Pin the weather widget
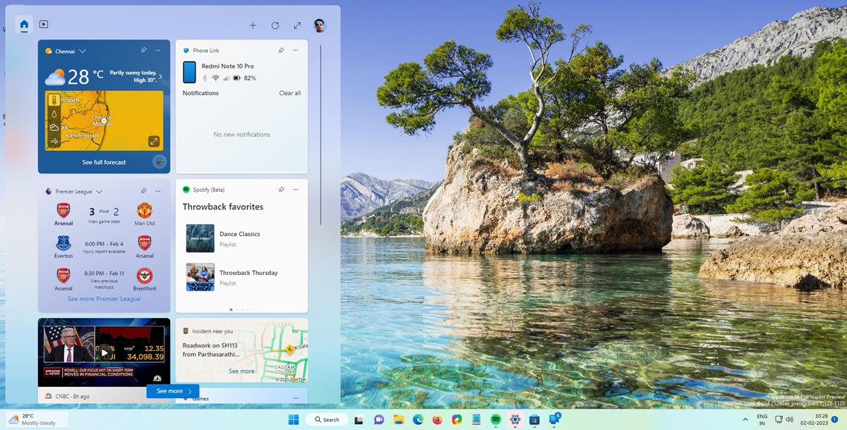The image size is (847, 430). point(144,51)
